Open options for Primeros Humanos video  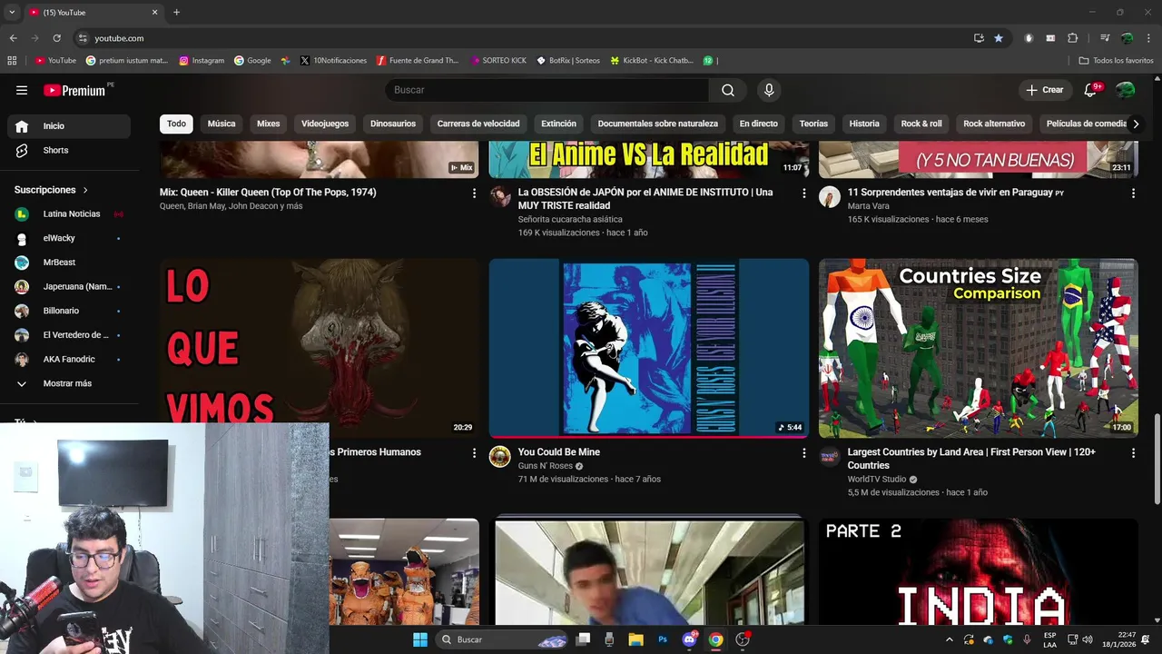point(474,452)
